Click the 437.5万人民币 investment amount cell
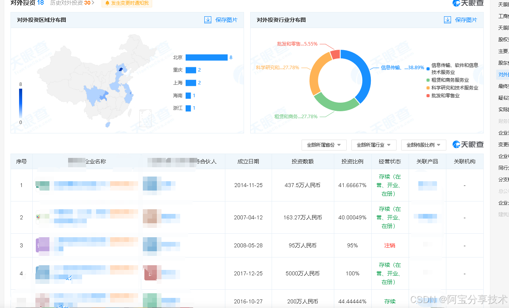 point(303,185)
